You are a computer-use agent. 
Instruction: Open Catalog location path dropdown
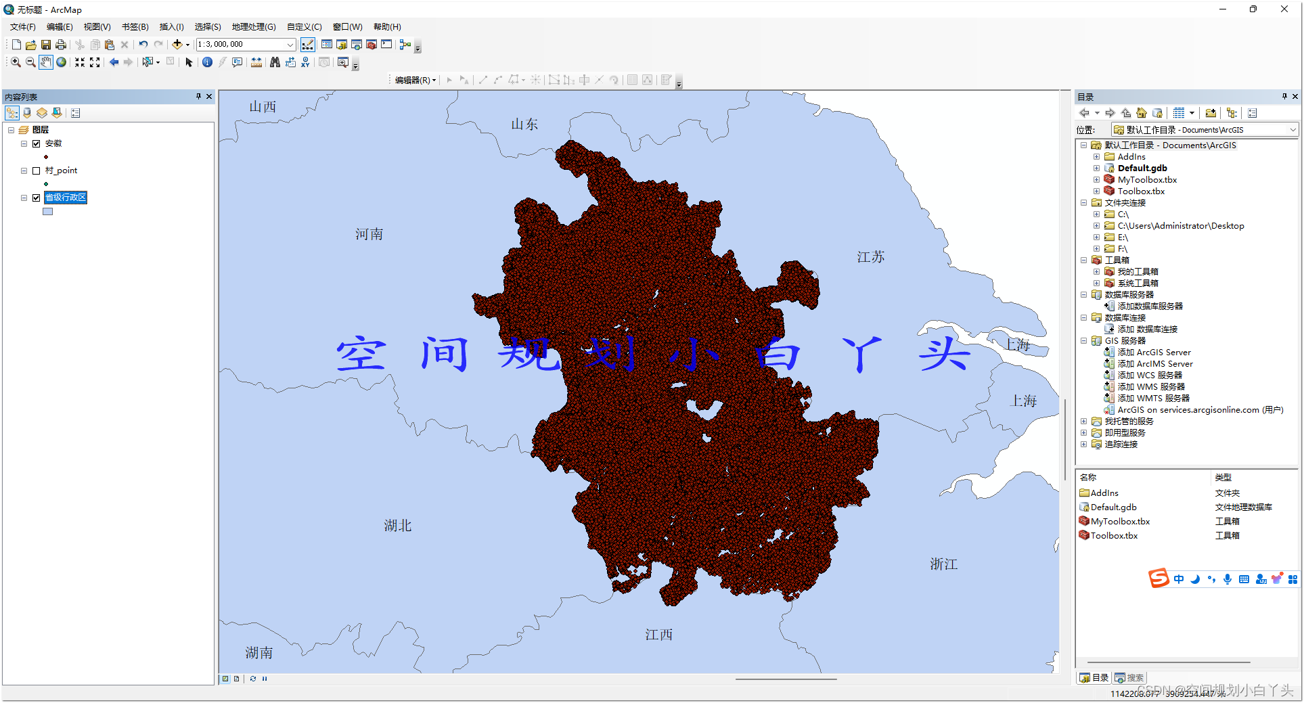[1292, 130]
